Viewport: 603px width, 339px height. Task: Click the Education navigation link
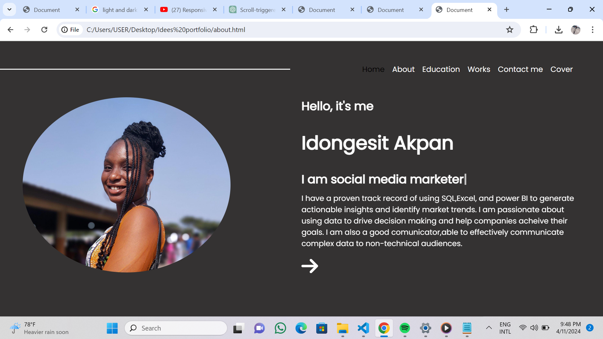click(x=441, y=69)
